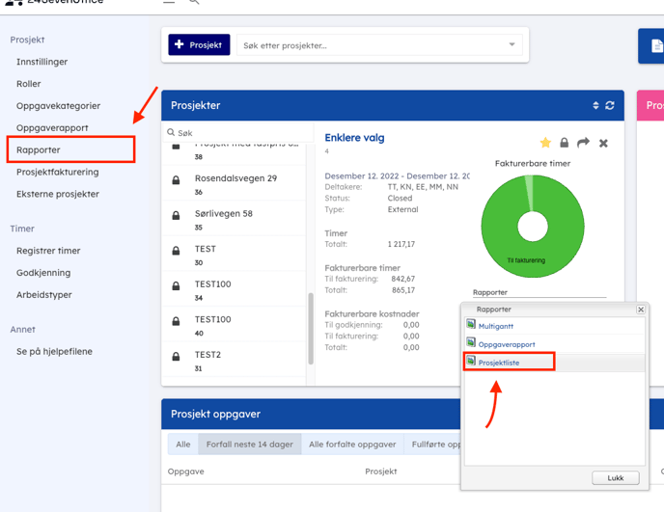The image size is (664, 512).
Task: Click the sort arrows in Prosjekter header
Action: [x=595, y=105]
